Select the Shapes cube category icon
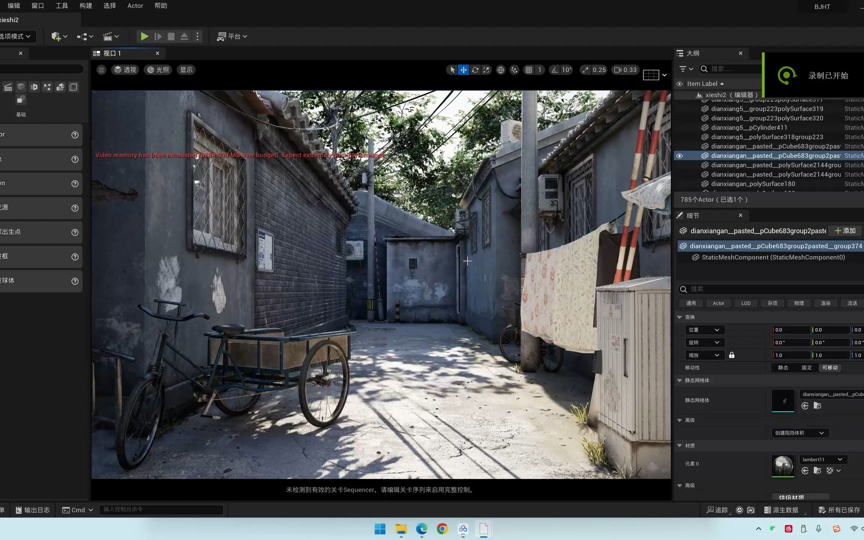864x540 pixels. [x=21, y=87]
